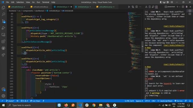
Task: Open More Actions ellipsis in editor toolbar
Action: click(140, 7)
